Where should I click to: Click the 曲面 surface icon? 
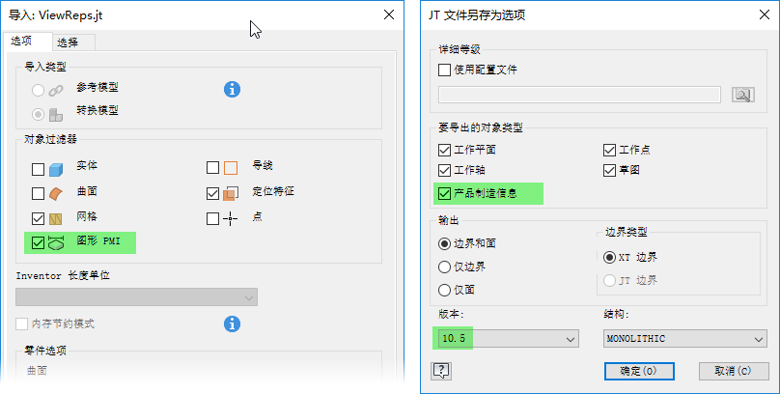(56, 193)
